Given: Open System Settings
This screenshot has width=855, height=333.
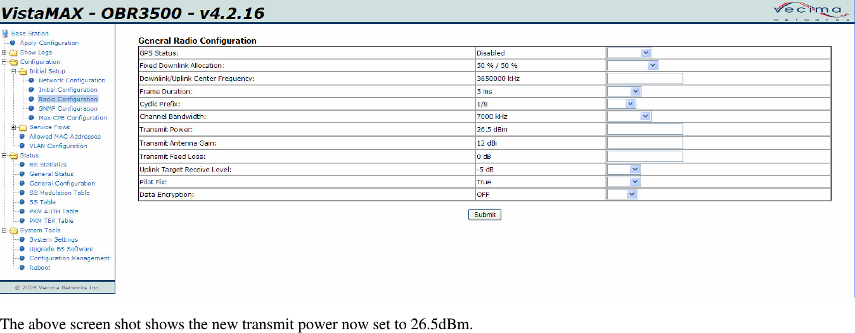Looking at the screenshot, I should coord(54,240).
